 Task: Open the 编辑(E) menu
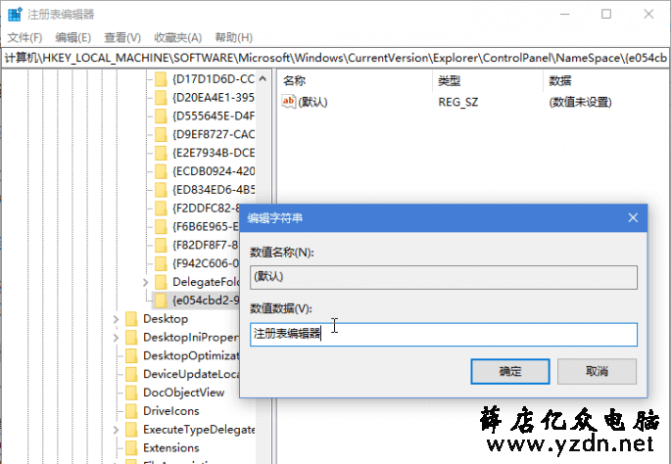(73, 37)
